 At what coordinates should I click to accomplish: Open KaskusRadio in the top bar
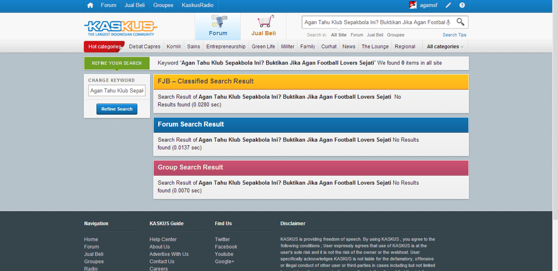198,5
